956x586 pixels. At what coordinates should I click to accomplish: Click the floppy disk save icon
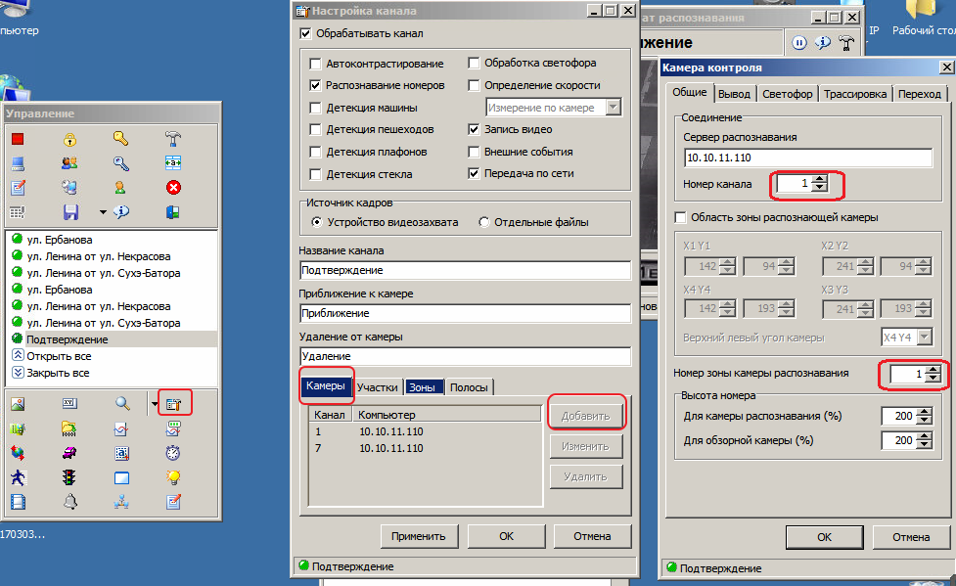coord(69,212)
